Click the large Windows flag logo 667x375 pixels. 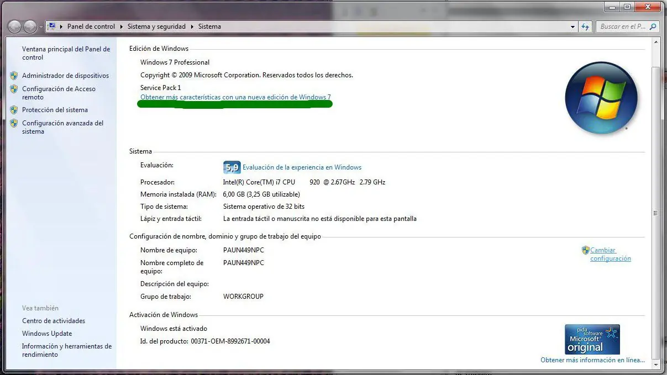601,98
